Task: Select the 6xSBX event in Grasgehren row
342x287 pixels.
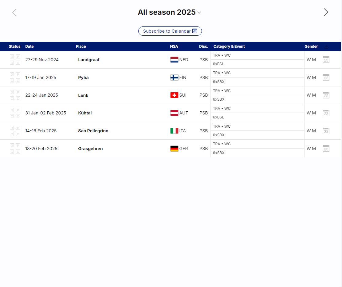Action: (219, 153)
